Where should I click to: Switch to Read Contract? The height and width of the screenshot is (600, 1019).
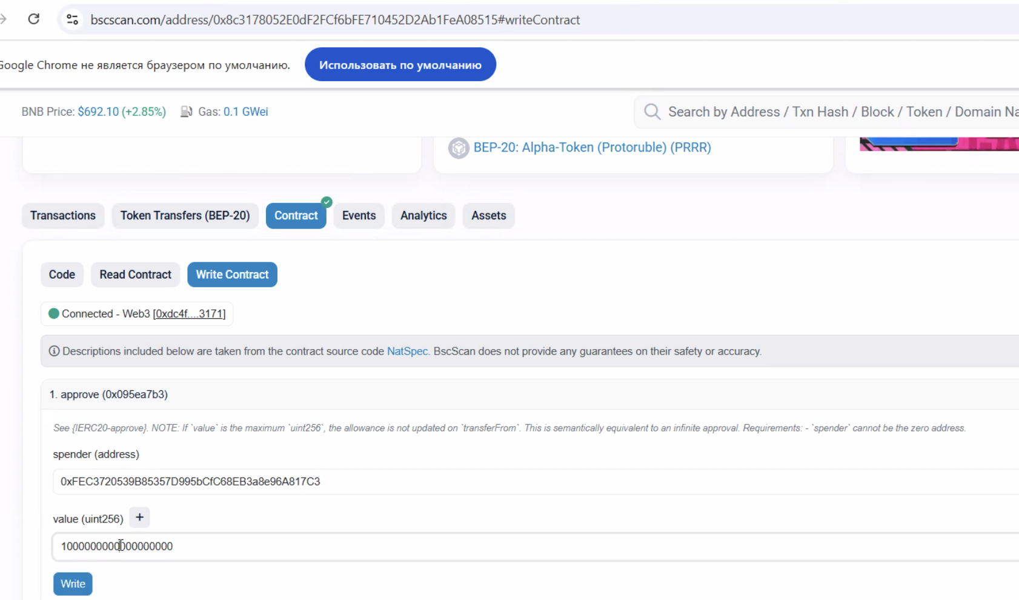[x=136, y=275]
